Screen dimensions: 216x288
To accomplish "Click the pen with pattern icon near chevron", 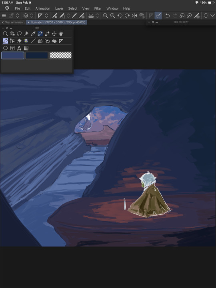I will tap(197, 16).
